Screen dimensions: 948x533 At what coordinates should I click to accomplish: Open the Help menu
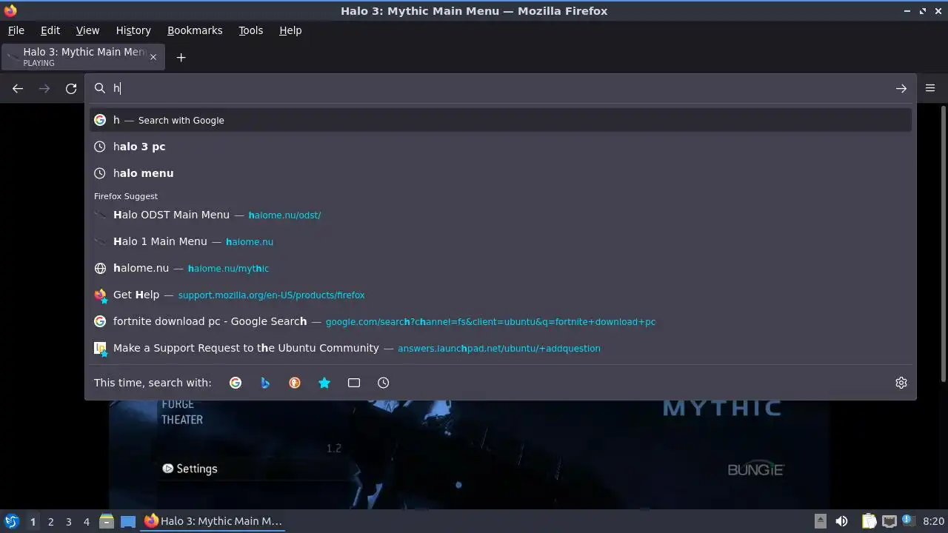tap(290, 30)
